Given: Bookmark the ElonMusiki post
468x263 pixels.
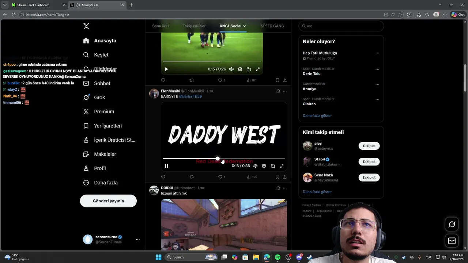Looking at the screenshot, I should click(278, 177).
